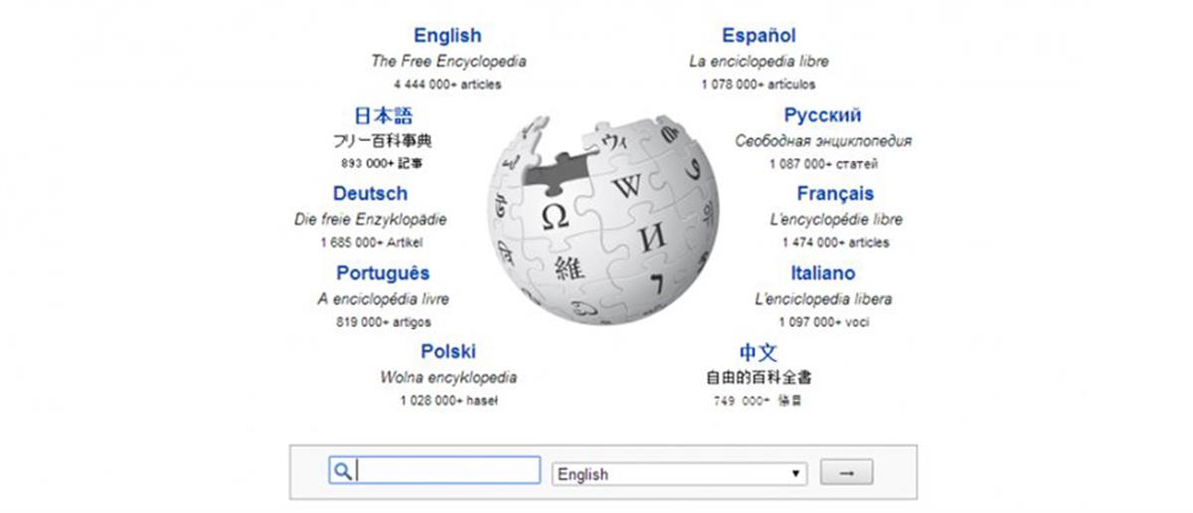The height and width of the screenshot is (513, 1193).
Task: Click the 'Wolna encyklopedia' subtitle
Action: pos(447,378)
